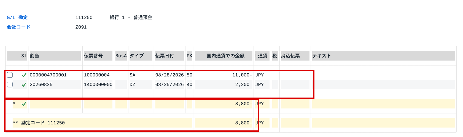Click document type SA cell
The image size is (463, 137).
pyautogui.click(x=133, y=75)
